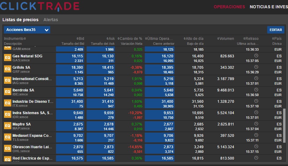The height and width of the screenshot is (166, 288).
Task: Click the delay clock icon in Iberdrola row
Action: pos(256,90)
